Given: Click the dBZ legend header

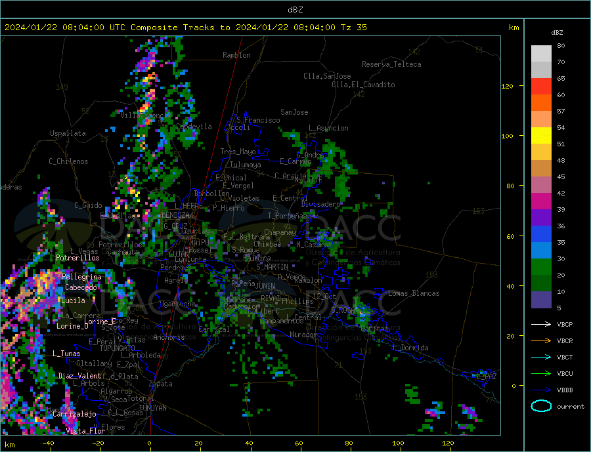Looking at the screenshot, I should 557,33.
